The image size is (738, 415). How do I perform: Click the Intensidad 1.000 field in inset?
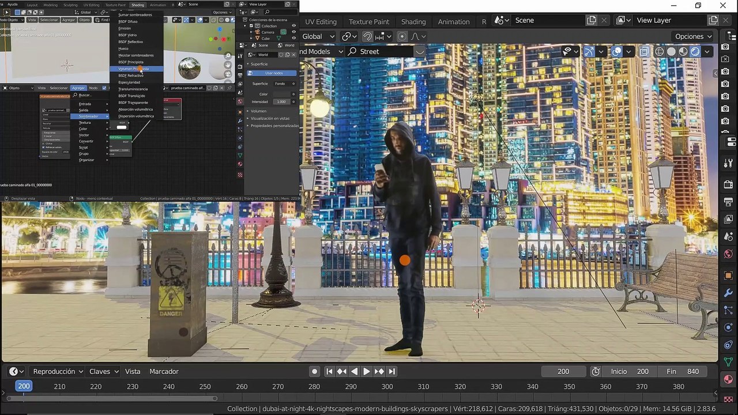point(281,101)
